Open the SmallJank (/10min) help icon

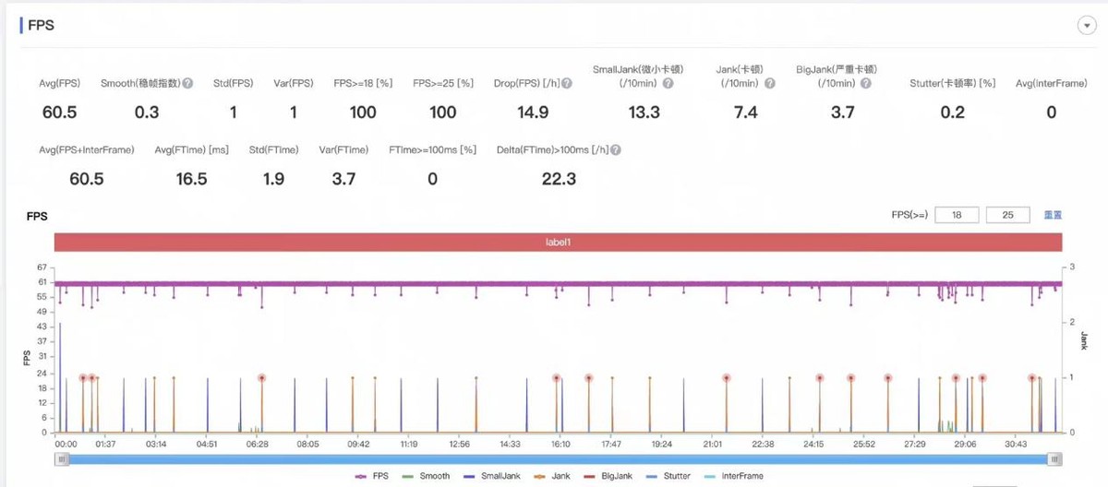668,83
